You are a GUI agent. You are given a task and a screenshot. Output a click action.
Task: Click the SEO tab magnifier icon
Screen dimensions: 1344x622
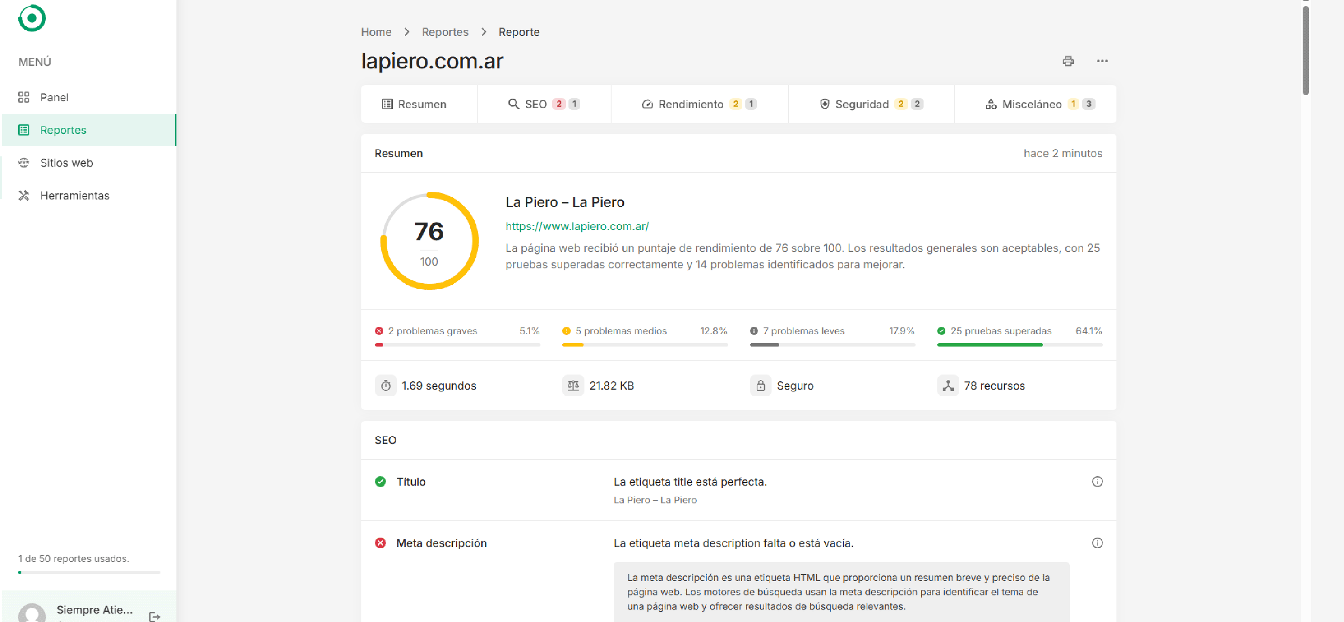[x=513, y=104]
